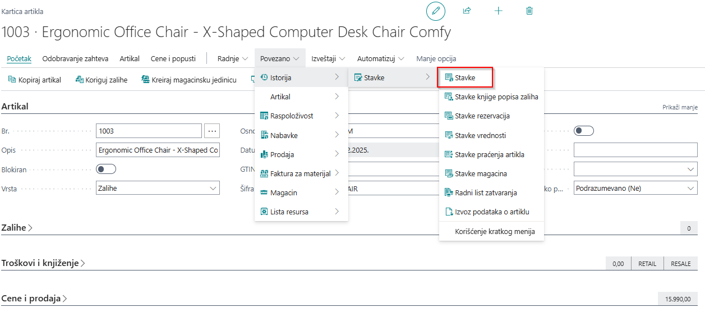705x321 pixels.
Task: Click the Opis text field
Action: tap(158, 150)
